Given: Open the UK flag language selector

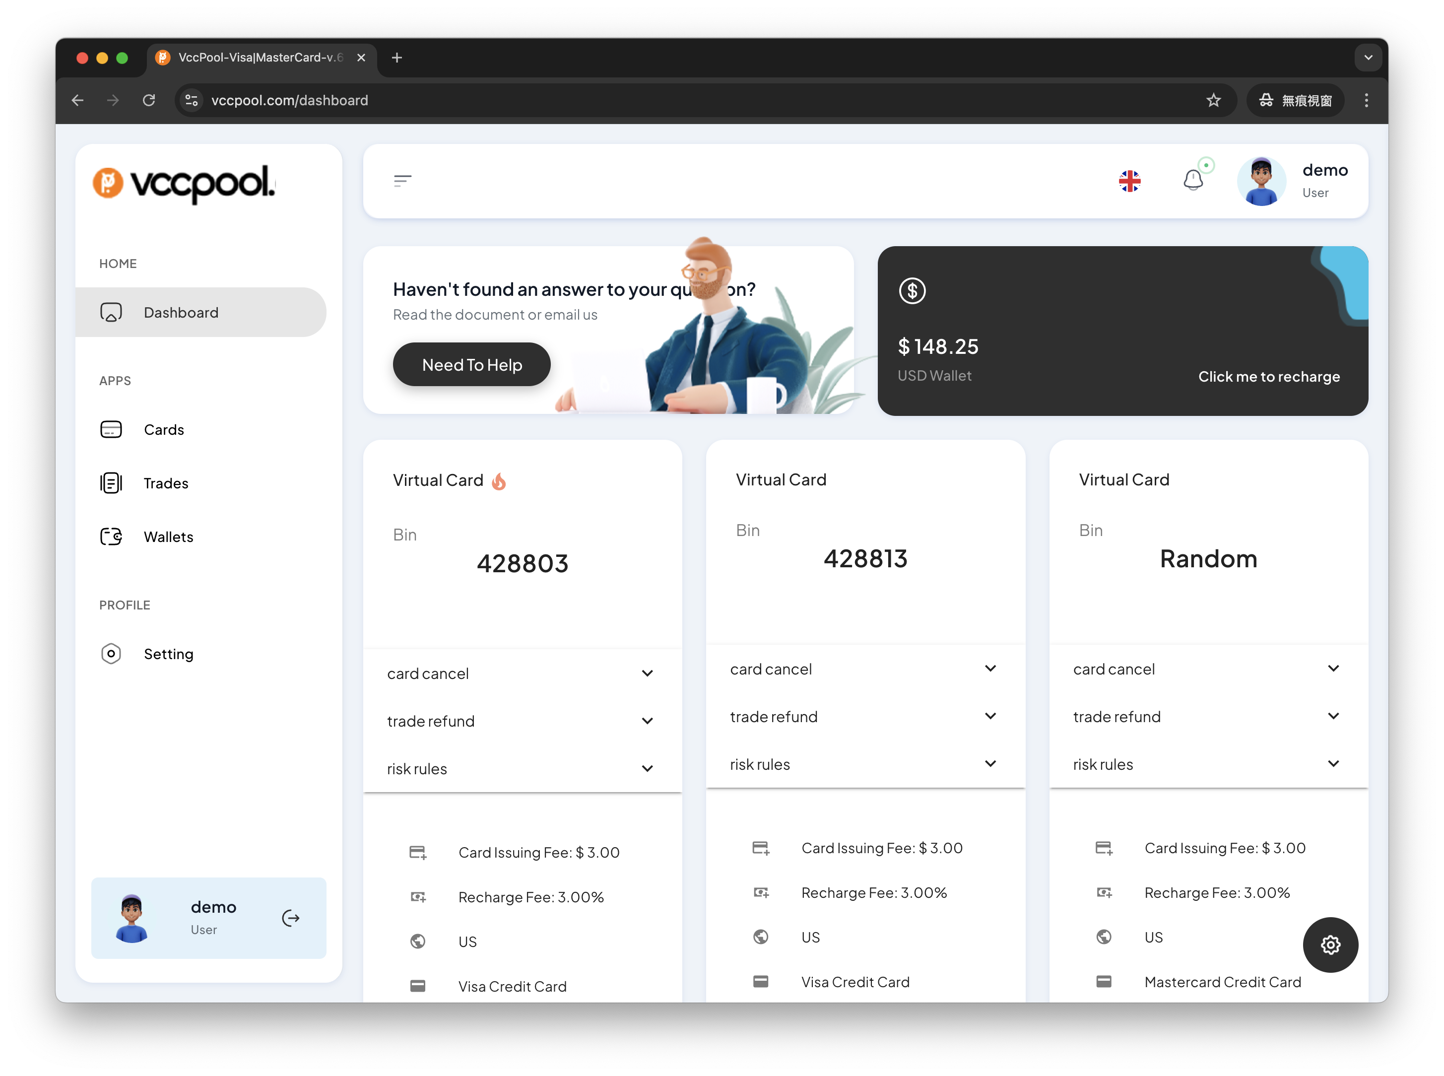Looking at the screenshot, I should (x=1129, y=181).
